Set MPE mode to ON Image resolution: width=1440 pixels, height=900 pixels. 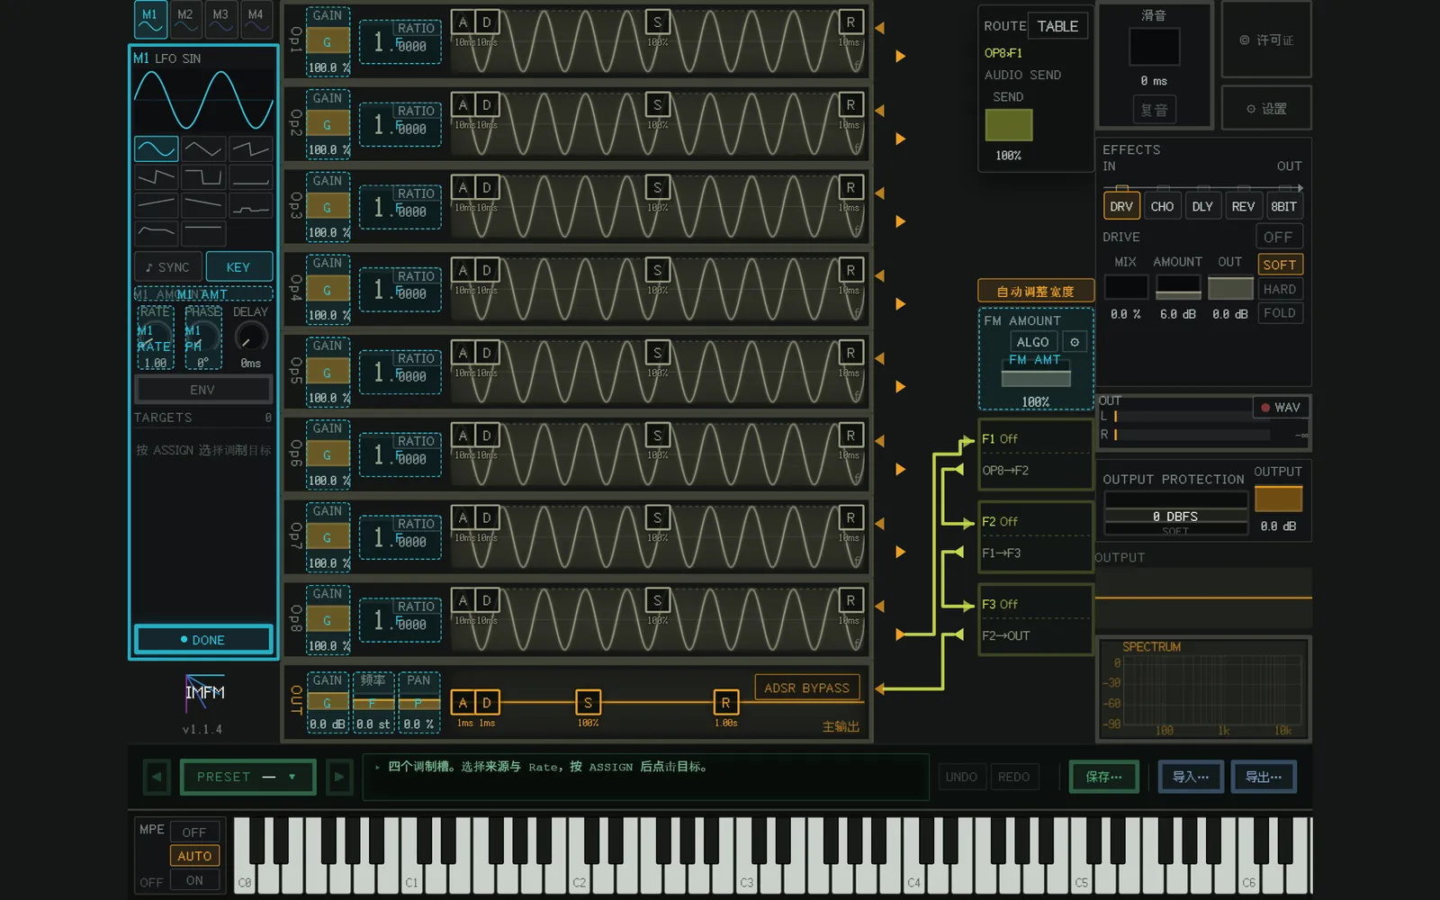pos(194,880)
